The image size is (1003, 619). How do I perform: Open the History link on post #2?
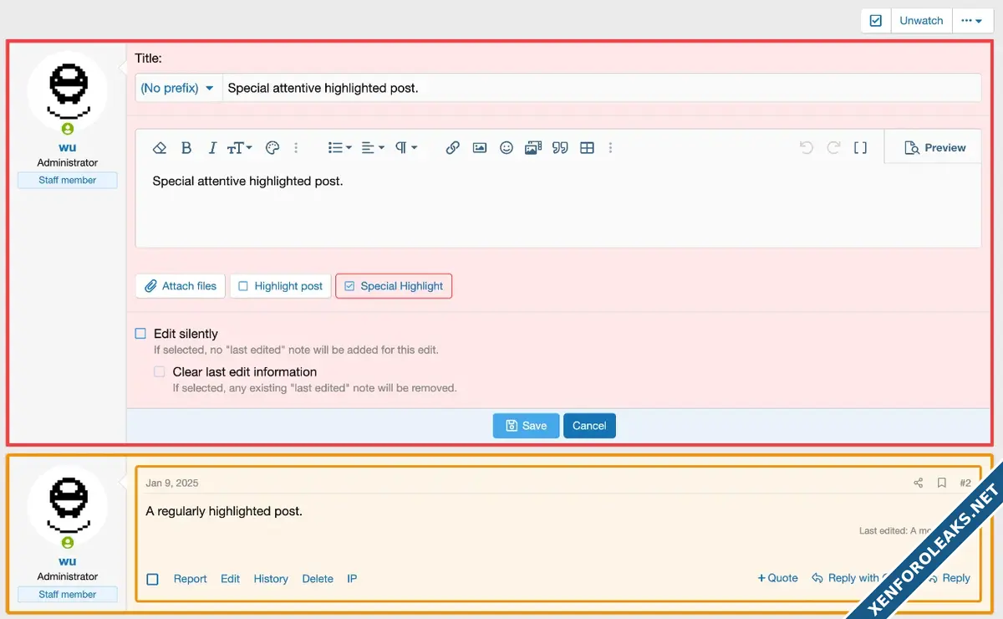[271, 579]
